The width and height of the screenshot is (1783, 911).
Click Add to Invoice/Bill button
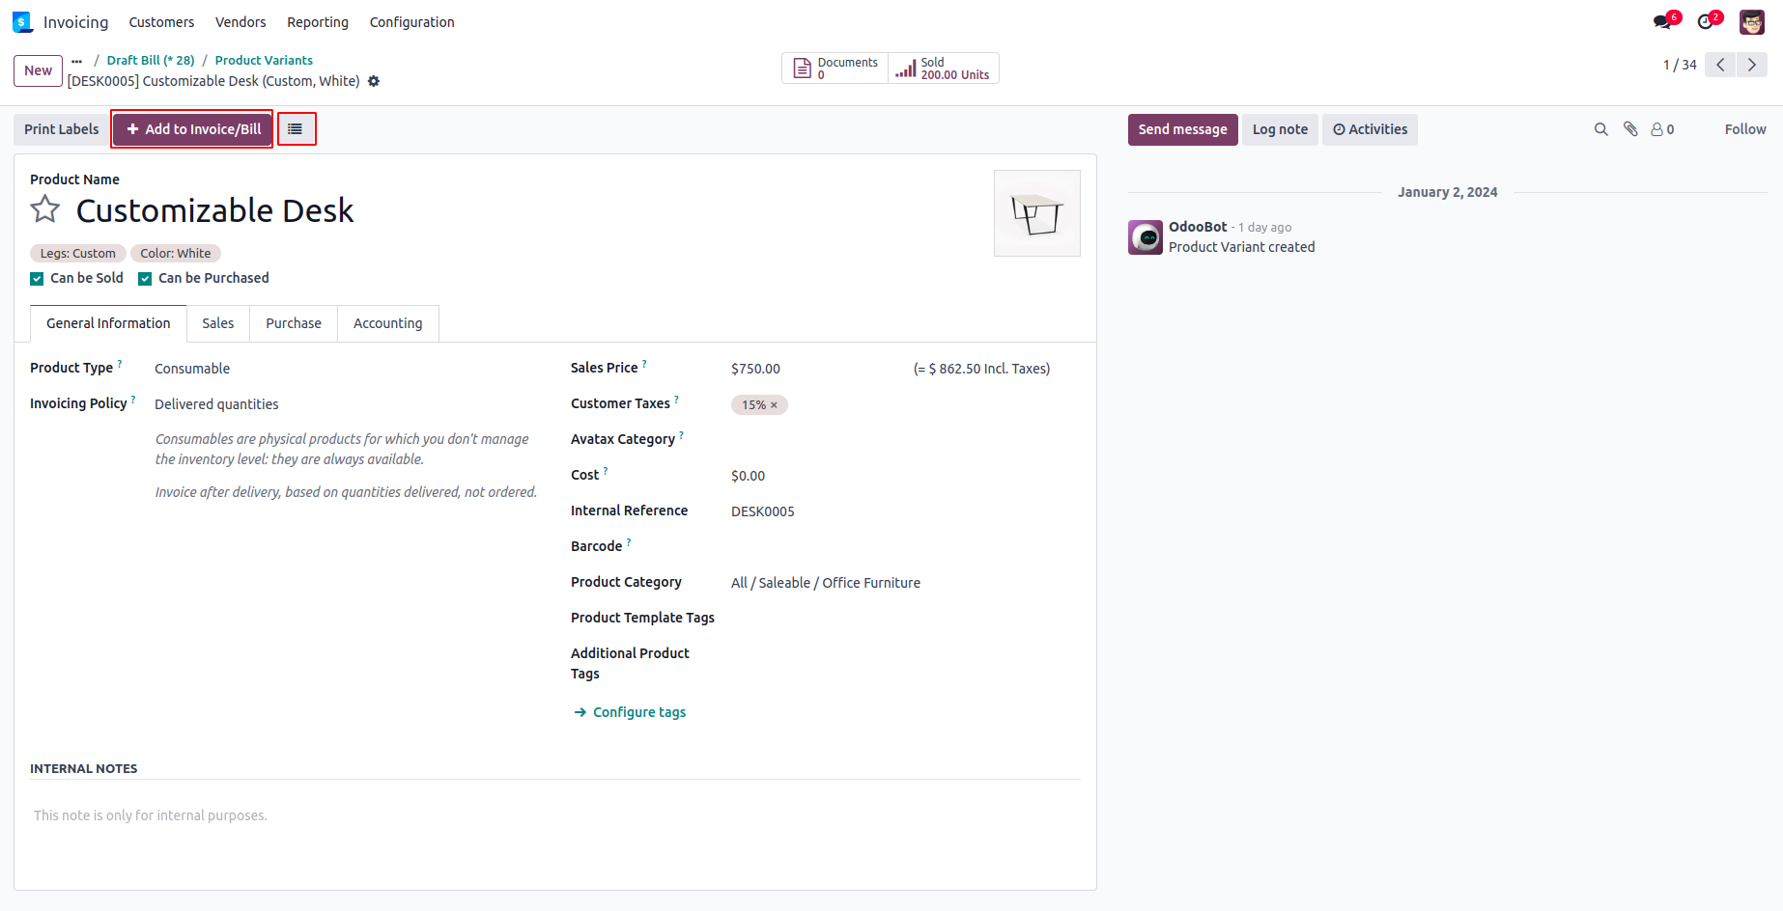pyautogui.click(x=193, y=129)
